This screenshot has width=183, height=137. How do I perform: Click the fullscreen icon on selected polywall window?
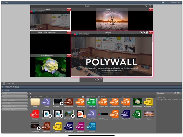(x=144, y=32)
